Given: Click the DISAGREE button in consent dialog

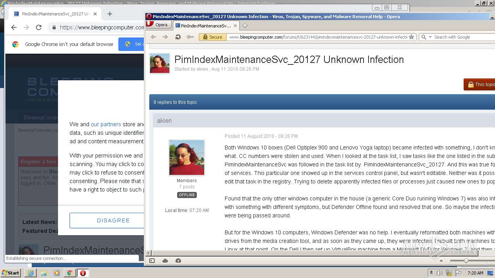Looking at the screenshot, I should coord(107,220).
